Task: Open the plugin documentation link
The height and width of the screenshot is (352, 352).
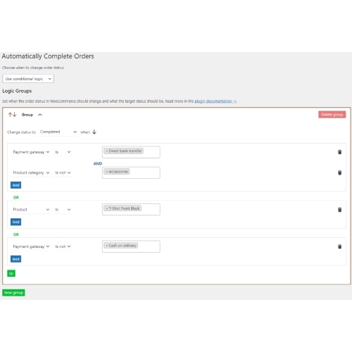Action: [x=215, y=101]
